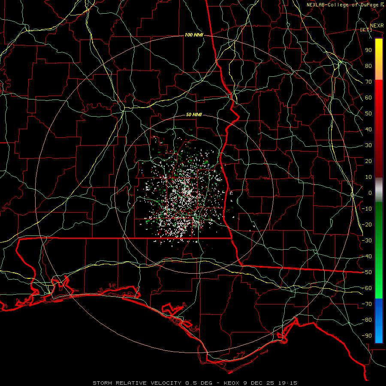The image size is (386, 386).
Task: Click the 80 value on the velocity scale
Action: 368,66
